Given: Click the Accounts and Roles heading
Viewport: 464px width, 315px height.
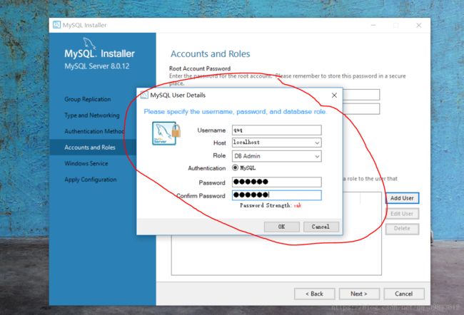Looking at the screenshot, I should click(x=211, y=53).
